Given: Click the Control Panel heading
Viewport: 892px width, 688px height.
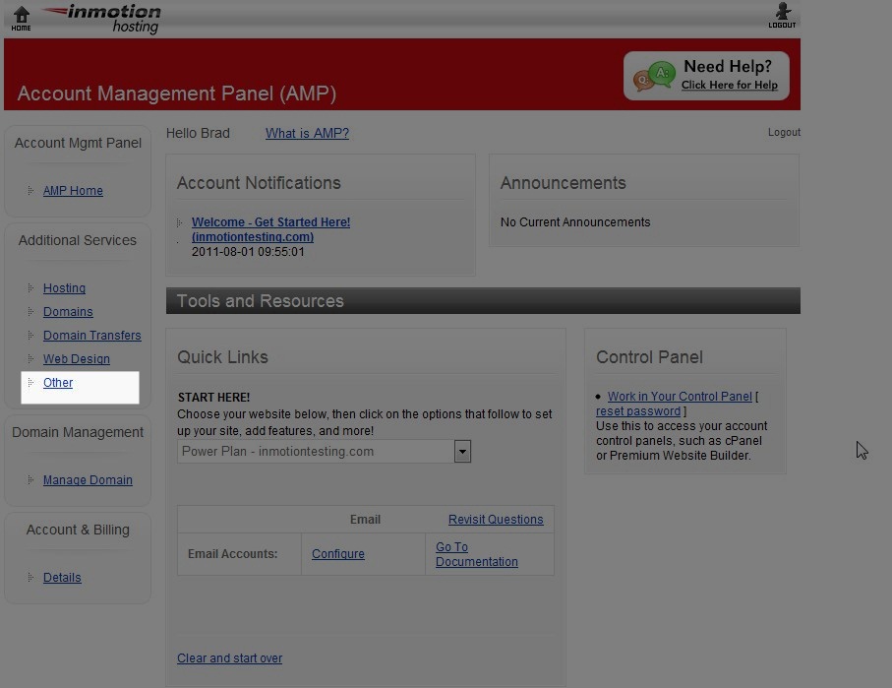Looking at the screenshot, I should [650, 357].
